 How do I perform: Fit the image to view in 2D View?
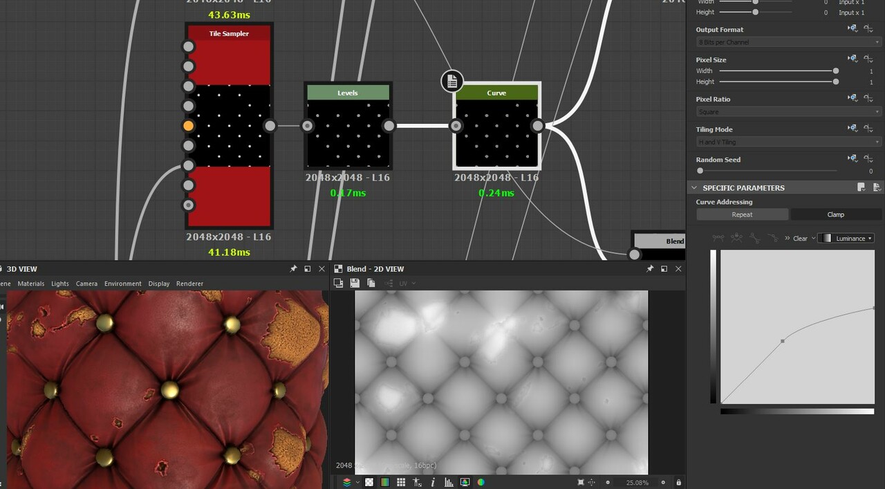pos(581,482)
